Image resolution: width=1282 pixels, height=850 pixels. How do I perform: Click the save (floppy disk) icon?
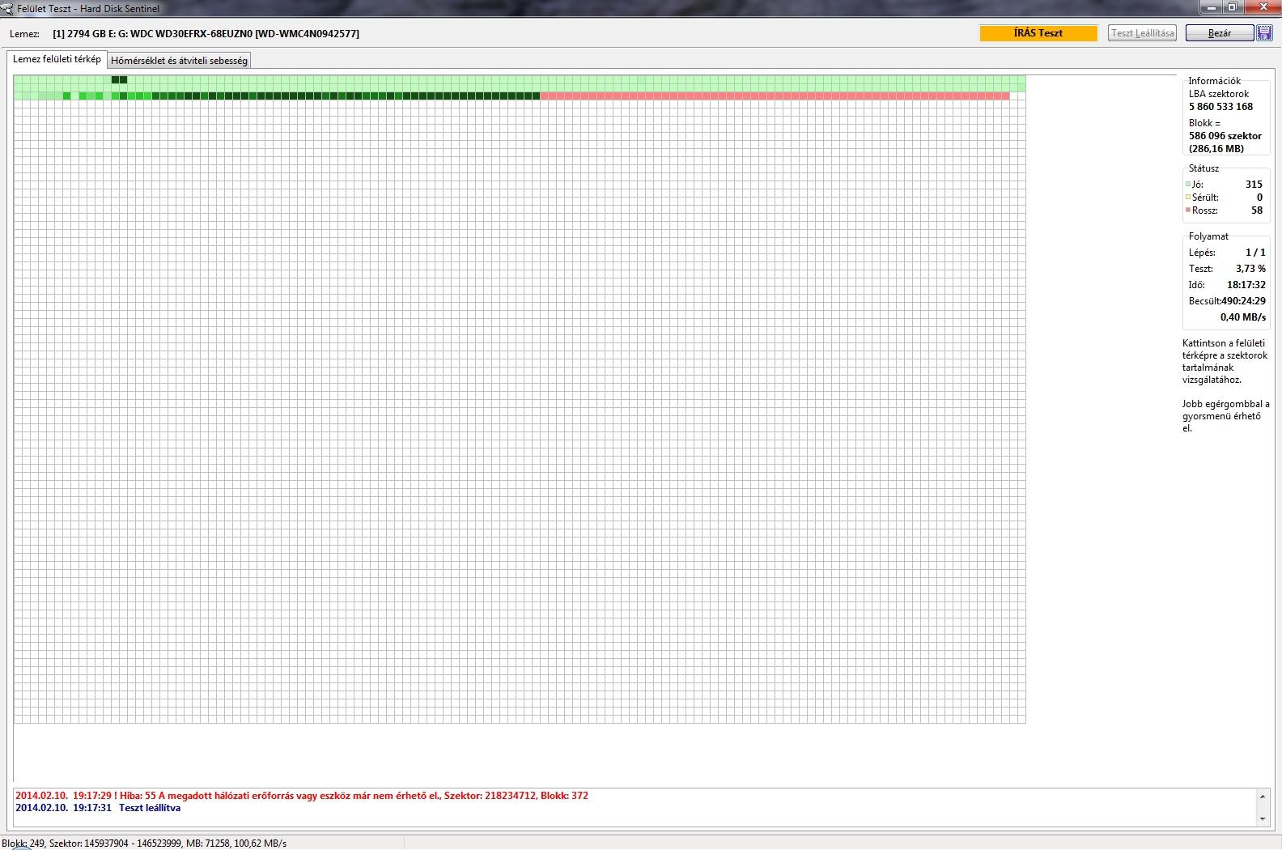[1263, 33]
